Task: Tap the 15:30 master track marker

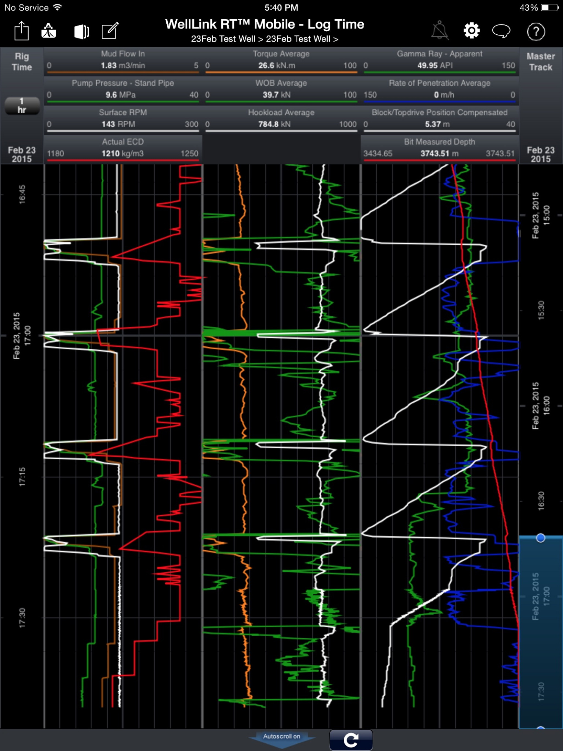Action: 541,310
